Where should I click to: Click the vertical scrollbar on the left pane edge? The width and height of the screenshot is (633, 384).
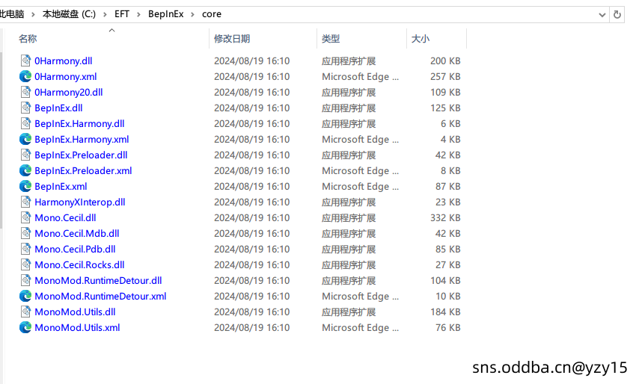point(1,140)
